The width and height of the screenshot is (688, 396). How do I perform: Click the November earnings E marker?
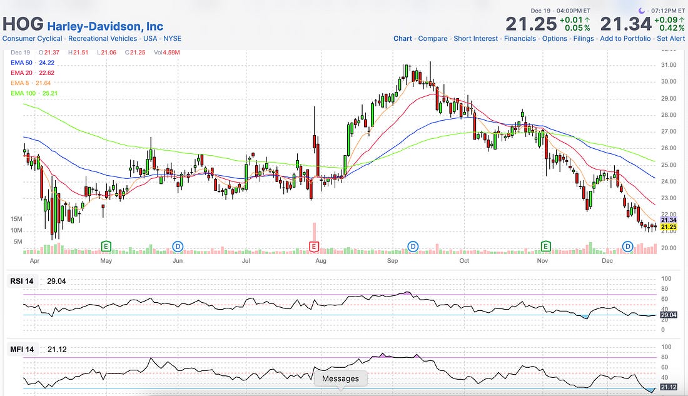pos(545,246)
